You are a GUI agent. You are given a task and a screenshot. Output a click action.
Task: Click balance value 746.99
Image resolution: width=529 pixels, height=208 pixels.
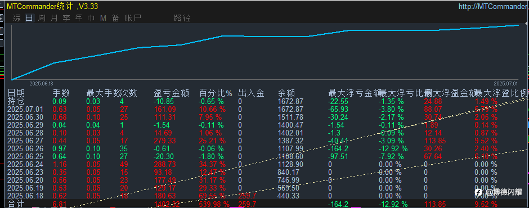289,180
